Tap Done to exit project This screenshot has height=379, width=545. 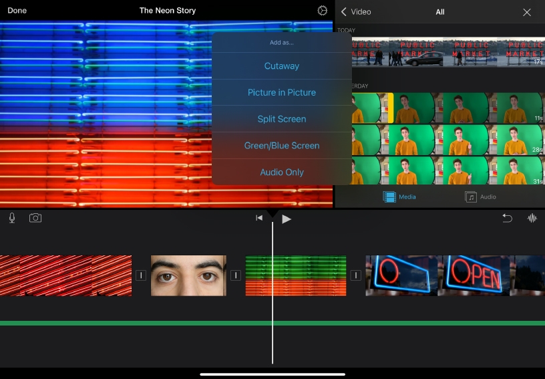click(17, 11)
